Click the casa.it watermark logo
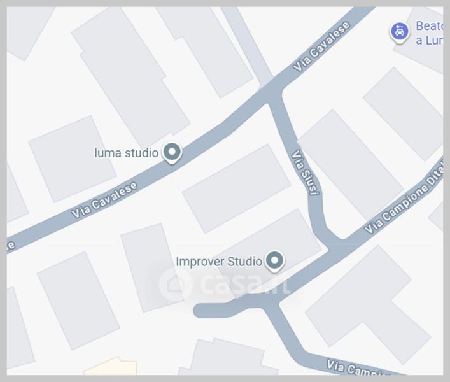Image resolution: width=450 pixels, height=382 pixels. pos(224,284)
